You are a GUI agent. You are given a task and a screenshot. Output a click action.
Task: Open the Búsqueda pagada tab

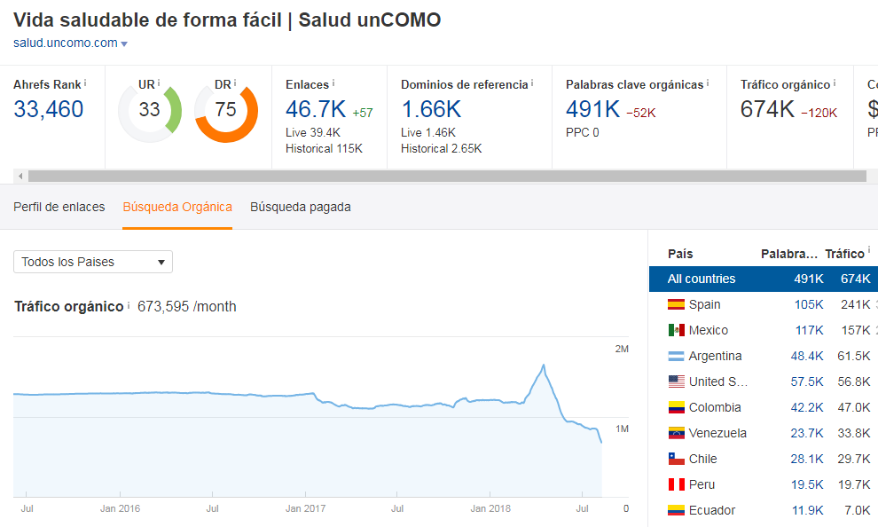(x=300, y=207)
